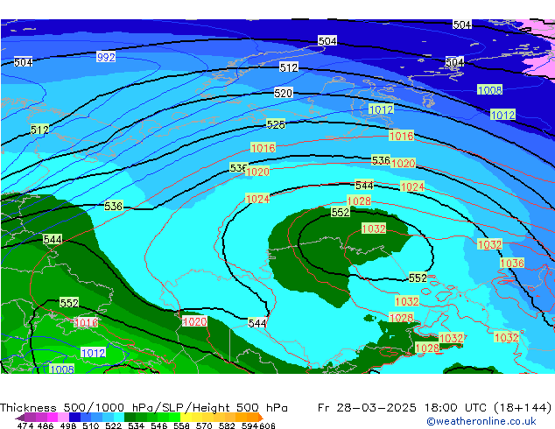Click the 474 legend value
The image size is (555, 429).
point(25,425)
